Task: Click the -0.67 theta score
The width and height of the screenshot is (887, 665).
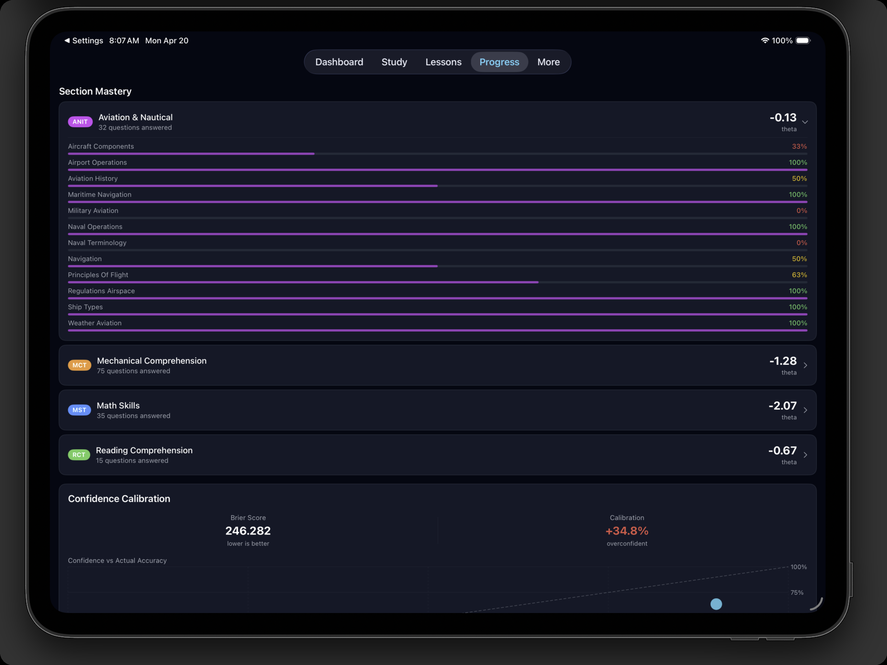Action: coord(782,450)
